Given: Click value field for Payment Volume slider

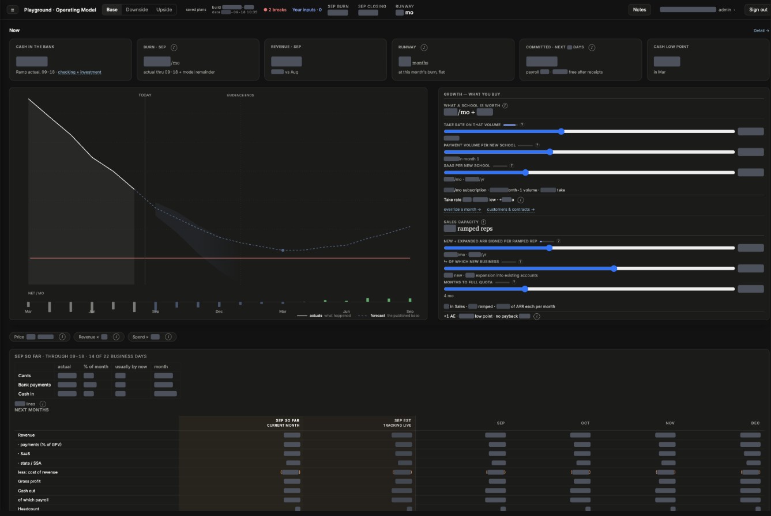Looking at the screenshot, I should pyautogui.click(x=751, y=152).
